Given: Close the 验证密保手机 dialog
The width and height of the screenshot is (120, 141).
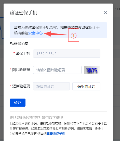Looking at the screenshot, I should point(105,13).
